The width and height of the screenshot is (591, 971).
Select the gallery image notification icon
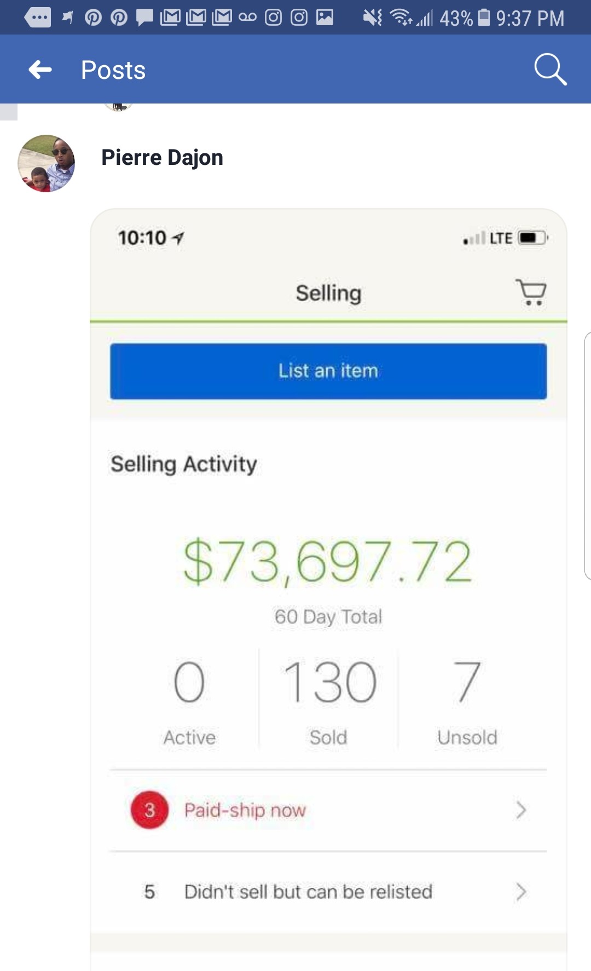pos(325,18)
